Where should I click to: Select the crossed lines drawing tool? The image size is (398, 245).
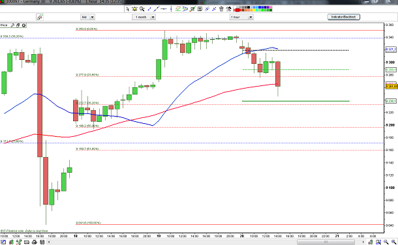click(207, 9)
